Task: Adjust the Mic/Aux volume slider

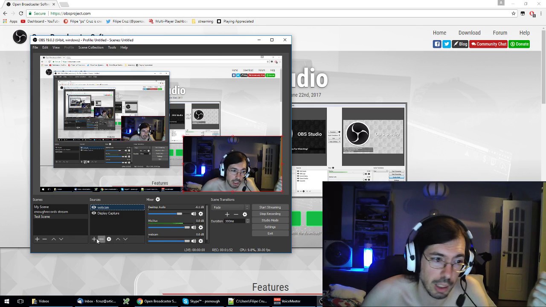Action: point(187,227)
